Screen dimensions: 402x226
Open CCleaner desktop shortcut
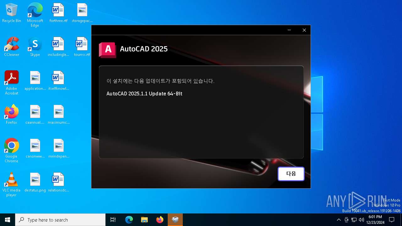coord(12,47)
